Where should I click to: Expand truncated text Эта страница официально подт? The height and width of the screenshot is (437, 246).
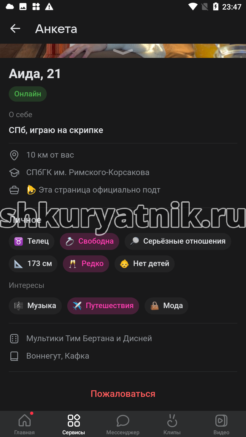click(99, 190)
